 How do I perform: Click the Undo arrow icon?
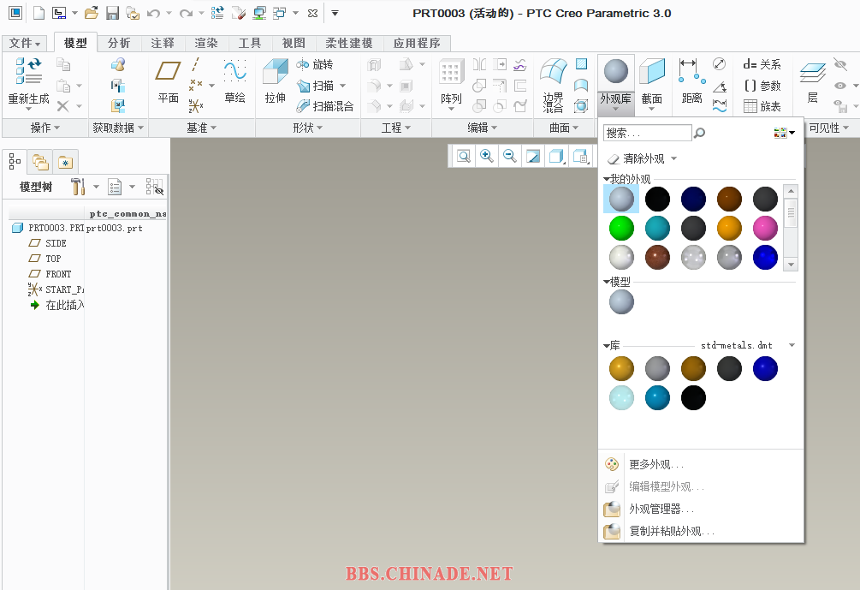click(153, 13)
